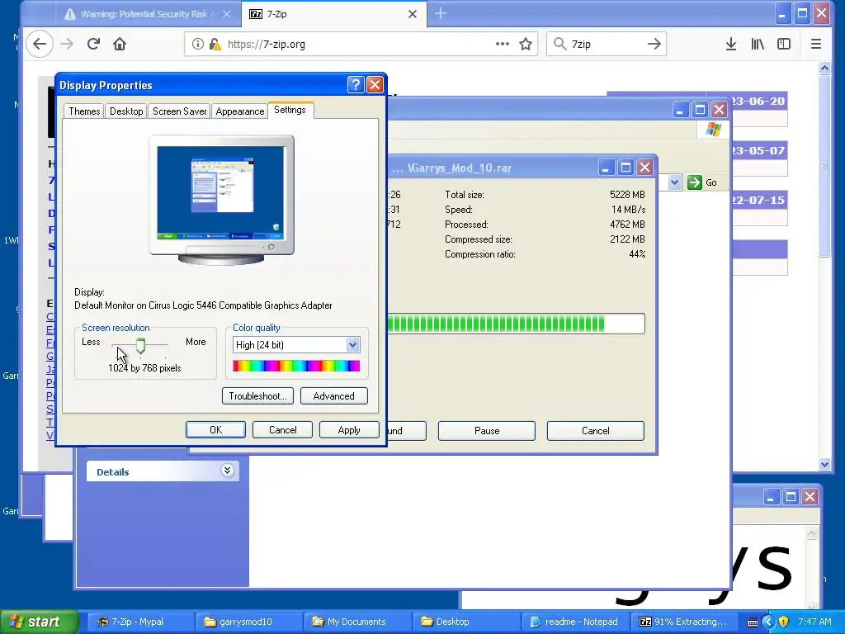Open the security shield tray icon
This screenshot has height=634, width=845.
coord(784,622)
